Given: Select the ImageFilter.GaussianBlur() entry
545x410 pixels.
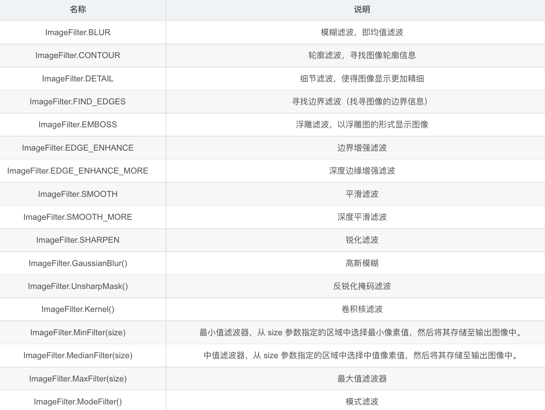Looking at the screenshot, I should pyautogui.click(x=78, y=263).
